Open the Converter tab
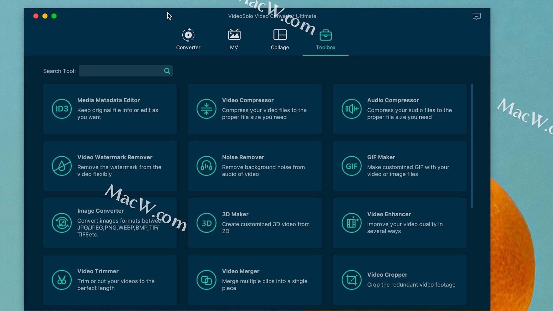Screen dimensions: 553x311 pos(188,39)
